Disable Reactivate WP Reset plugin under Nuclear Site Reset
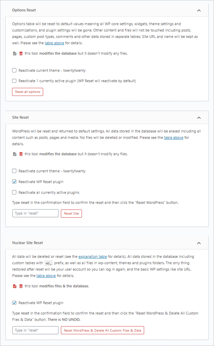The width and height of the screenshot is (214, 346). point(14,303)
